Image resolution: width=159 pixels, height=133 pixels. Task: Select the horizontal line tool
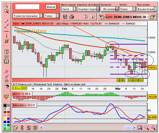[x=7, y=31]
